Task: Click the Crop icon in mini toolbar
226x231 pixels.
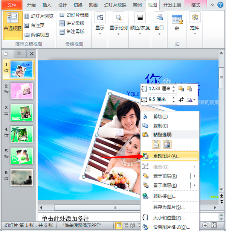Action: pos(181,100)
